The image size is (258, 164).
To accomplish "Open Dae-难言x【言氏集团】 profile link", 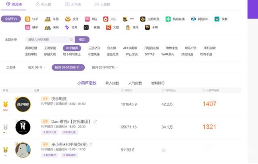I will [x=71, y=121].
